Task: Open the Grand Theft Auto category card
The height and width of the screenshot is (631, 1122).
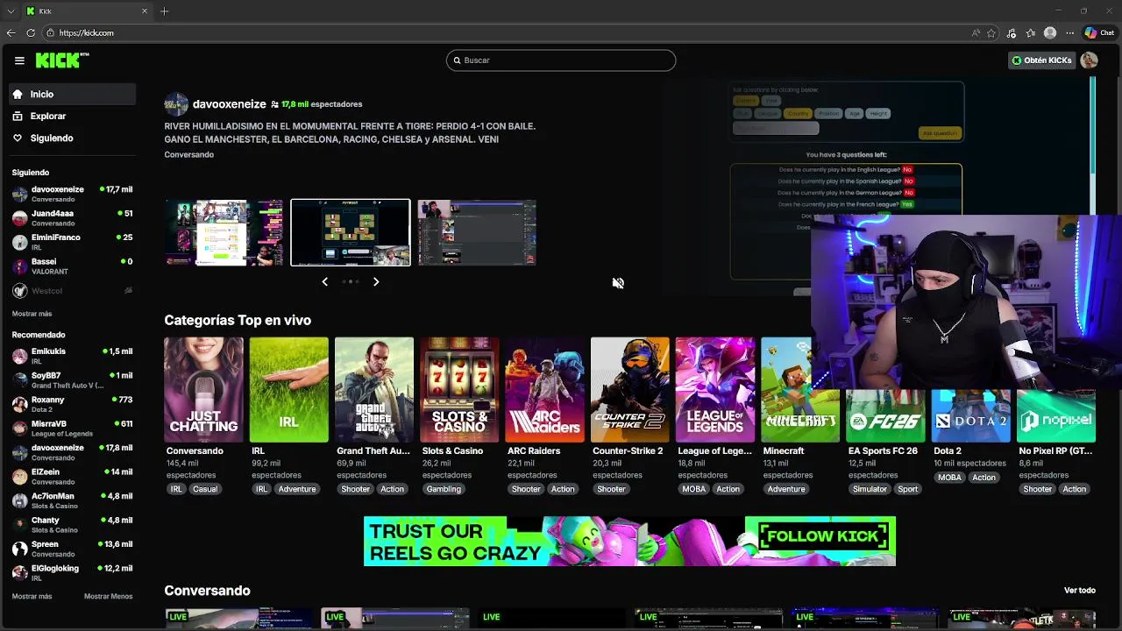Action: tap(373, 390)
